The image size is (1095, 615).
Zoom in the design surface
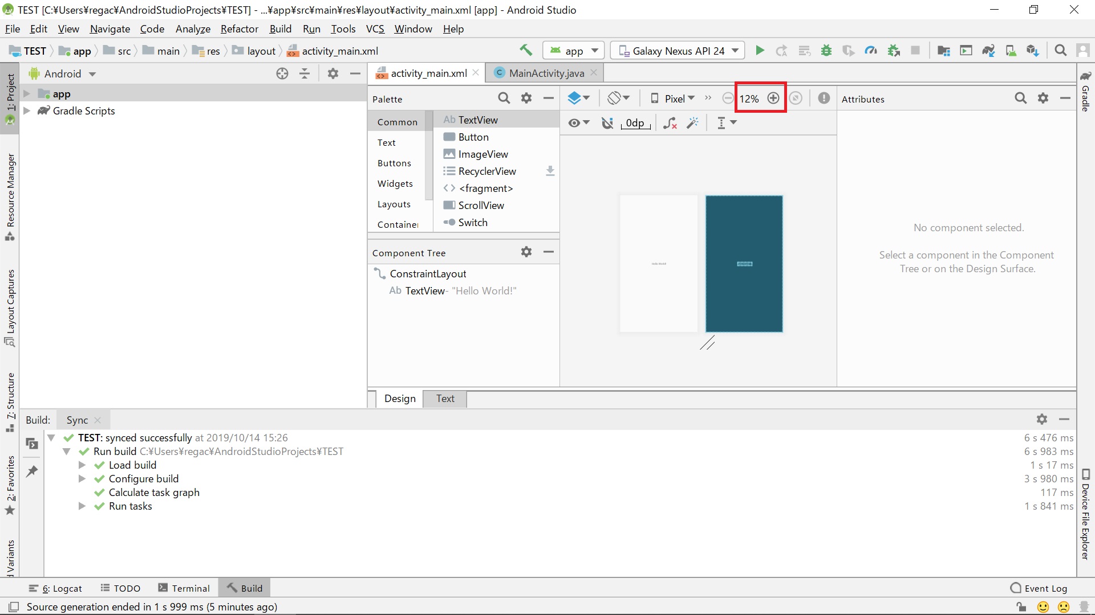(x=773, y=98)
